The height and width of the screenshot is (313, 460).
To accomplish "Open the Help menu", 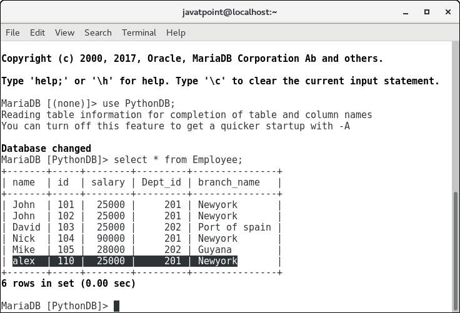I will [176, 32].
